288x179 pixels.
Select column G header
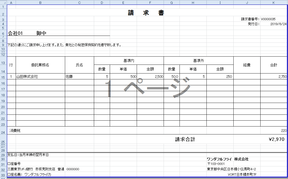(172, 3)
